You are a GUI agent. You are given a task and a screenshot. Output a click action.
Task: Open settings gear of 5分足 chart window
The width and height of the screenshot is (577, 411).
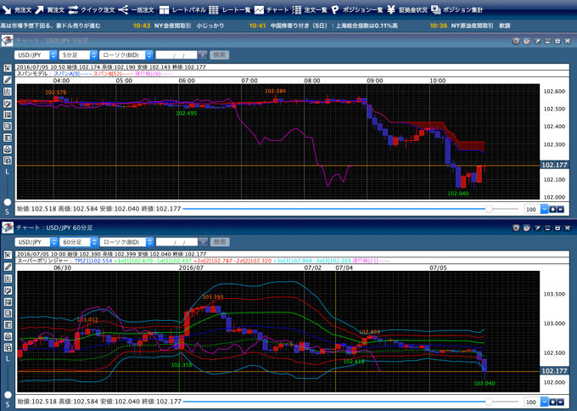516,42
